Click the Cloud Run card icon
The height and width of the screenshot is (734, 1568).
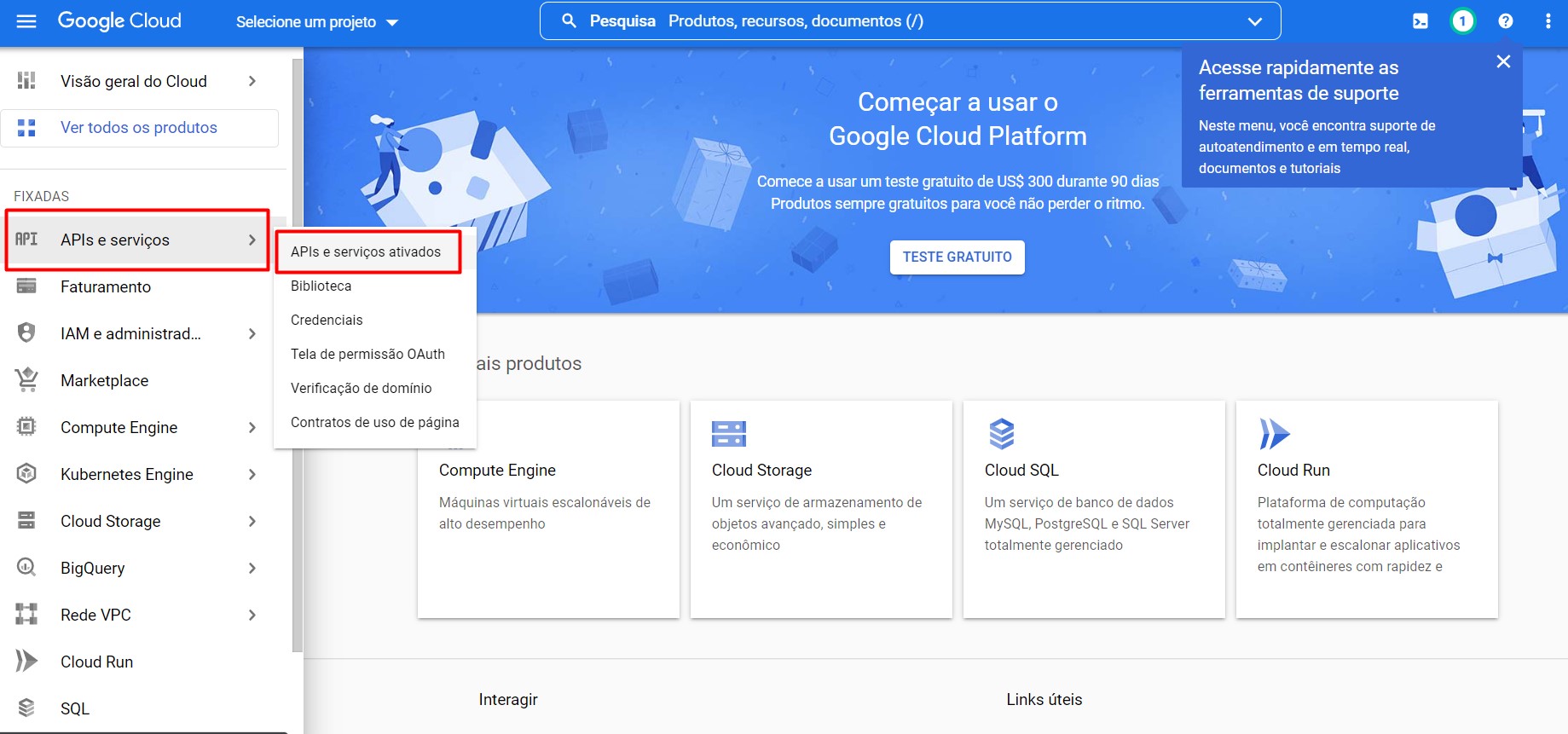click(x=1275, y=434)
